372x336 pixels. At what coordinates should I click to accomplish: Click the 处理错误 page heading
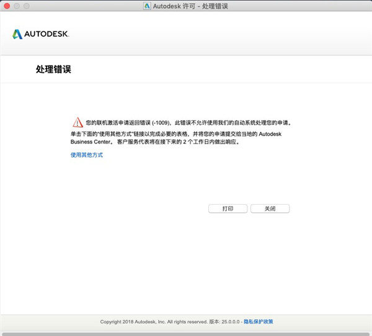click(53, 69)
